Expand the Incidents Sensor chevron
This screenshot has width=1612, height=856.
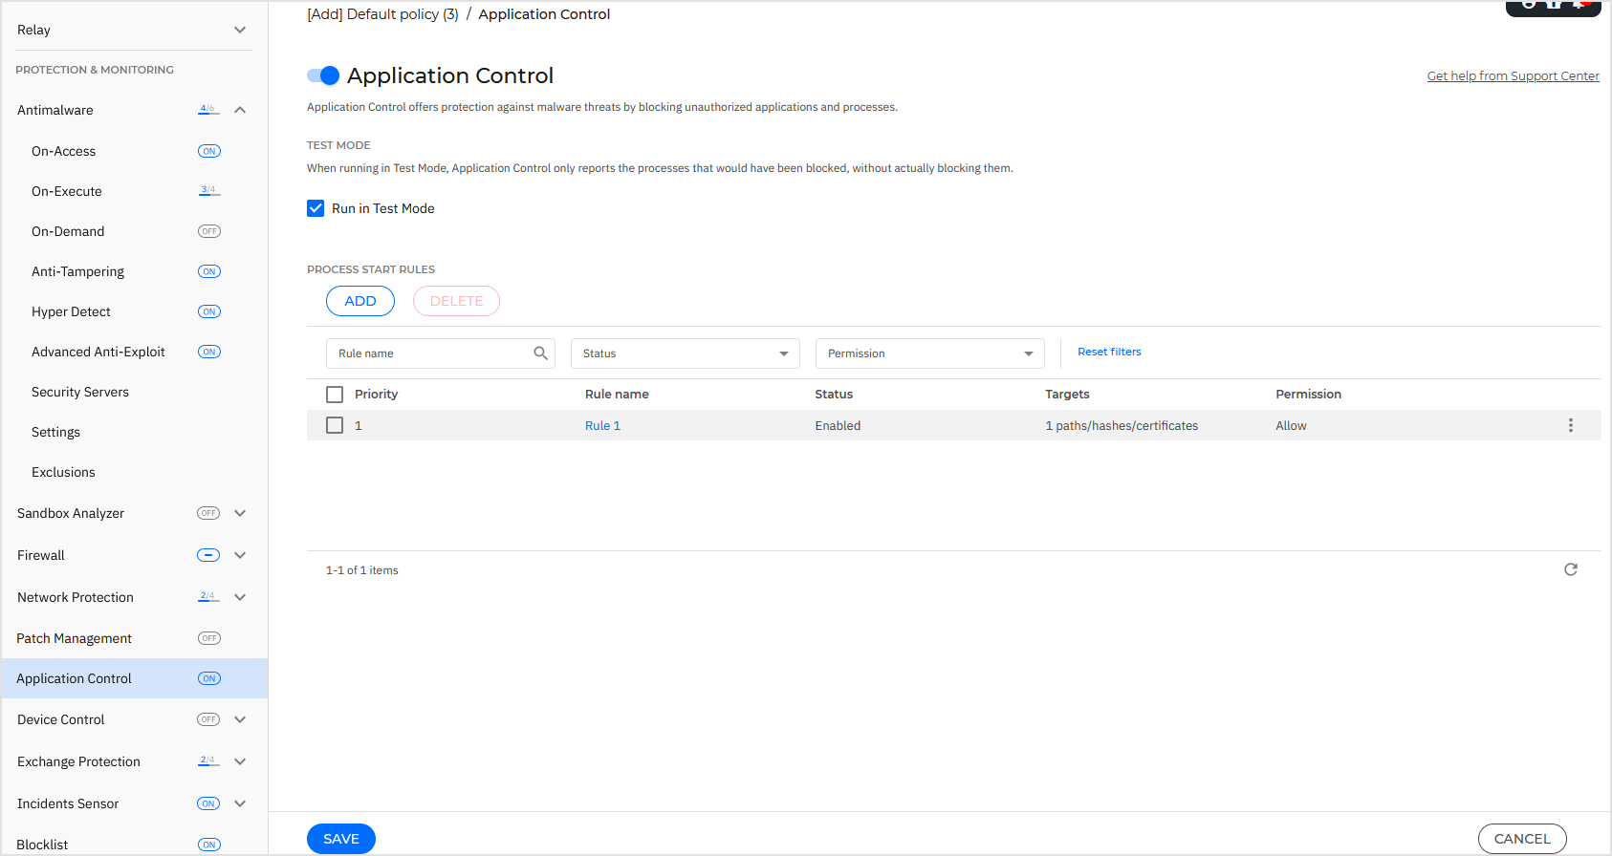240,803
